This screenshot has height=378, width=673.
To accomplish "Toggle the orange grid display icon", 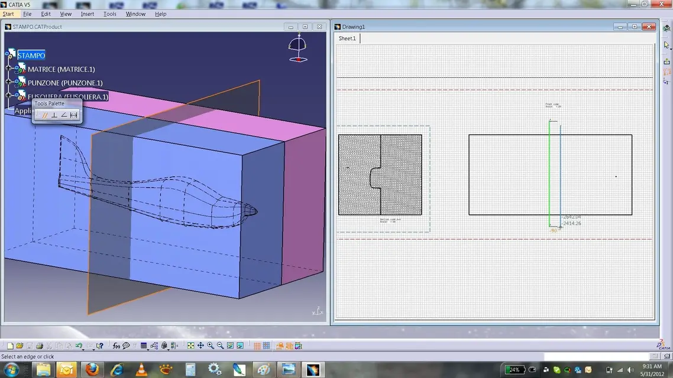I will (x=257, y=346).
